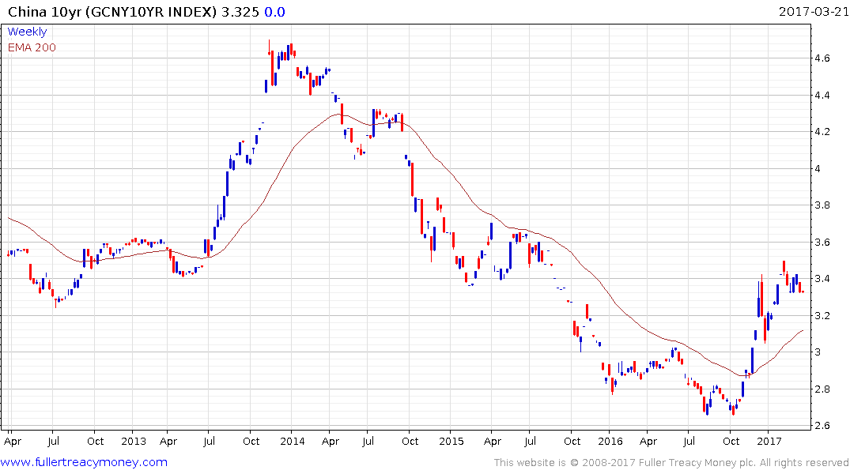Viewport: 850px width, 474px height.
Task: Select the 4 y-axis label
Action: click(818, 168)
